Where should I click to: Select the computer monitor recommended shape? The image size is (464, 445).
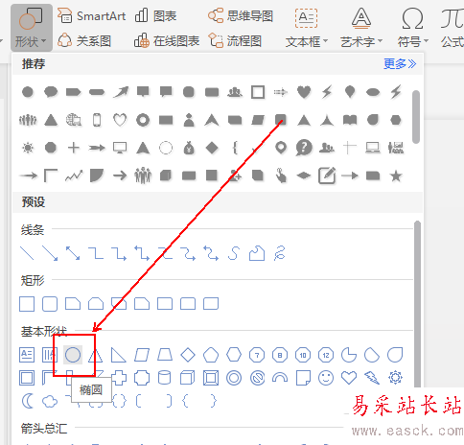coord(120,148)
